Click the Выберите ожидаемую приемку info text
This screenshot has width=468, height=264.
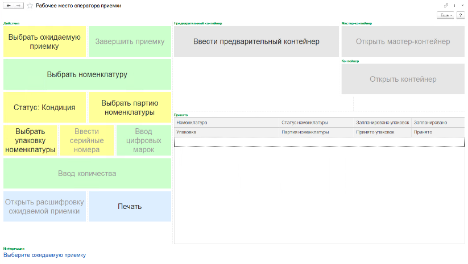[x=44, y=255]
